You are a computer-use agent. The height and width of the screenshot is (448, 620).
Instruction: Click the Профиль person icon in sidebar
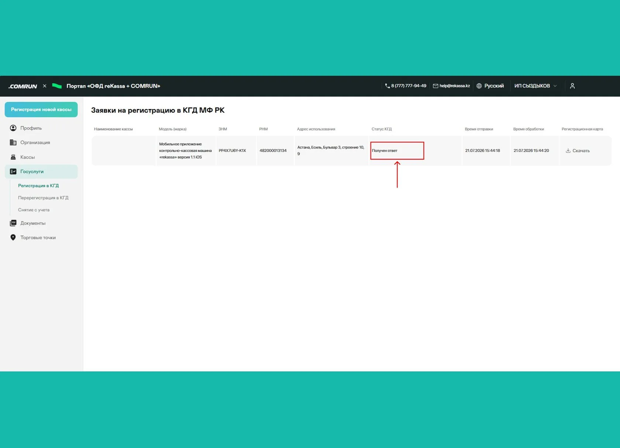tap(13, 128)
